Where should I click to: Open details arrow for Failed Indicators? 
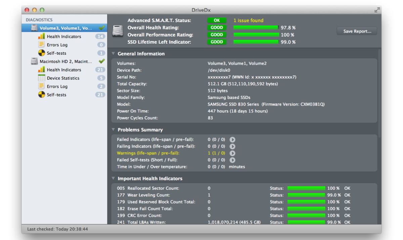point(232,139)
